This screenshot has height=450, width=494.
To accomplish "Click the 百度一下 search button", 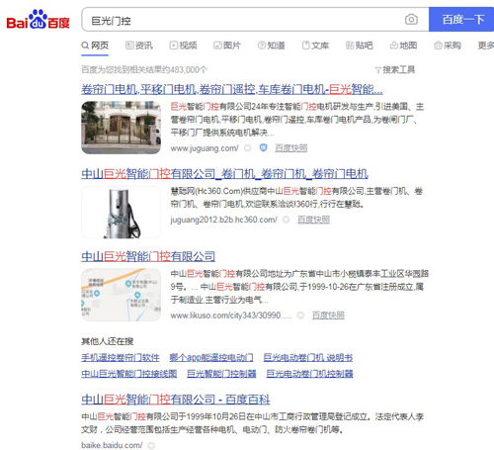I will [461, 20].
